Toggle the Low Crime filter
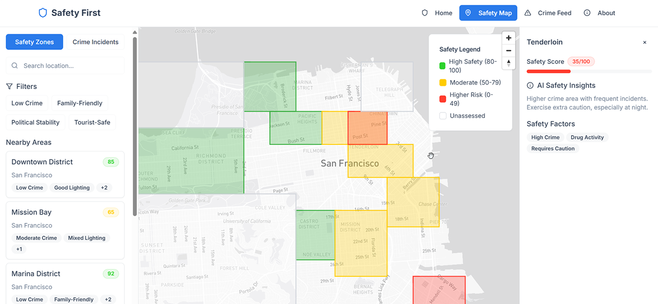This screenshot has width=658, height=304. click(27, 103)
